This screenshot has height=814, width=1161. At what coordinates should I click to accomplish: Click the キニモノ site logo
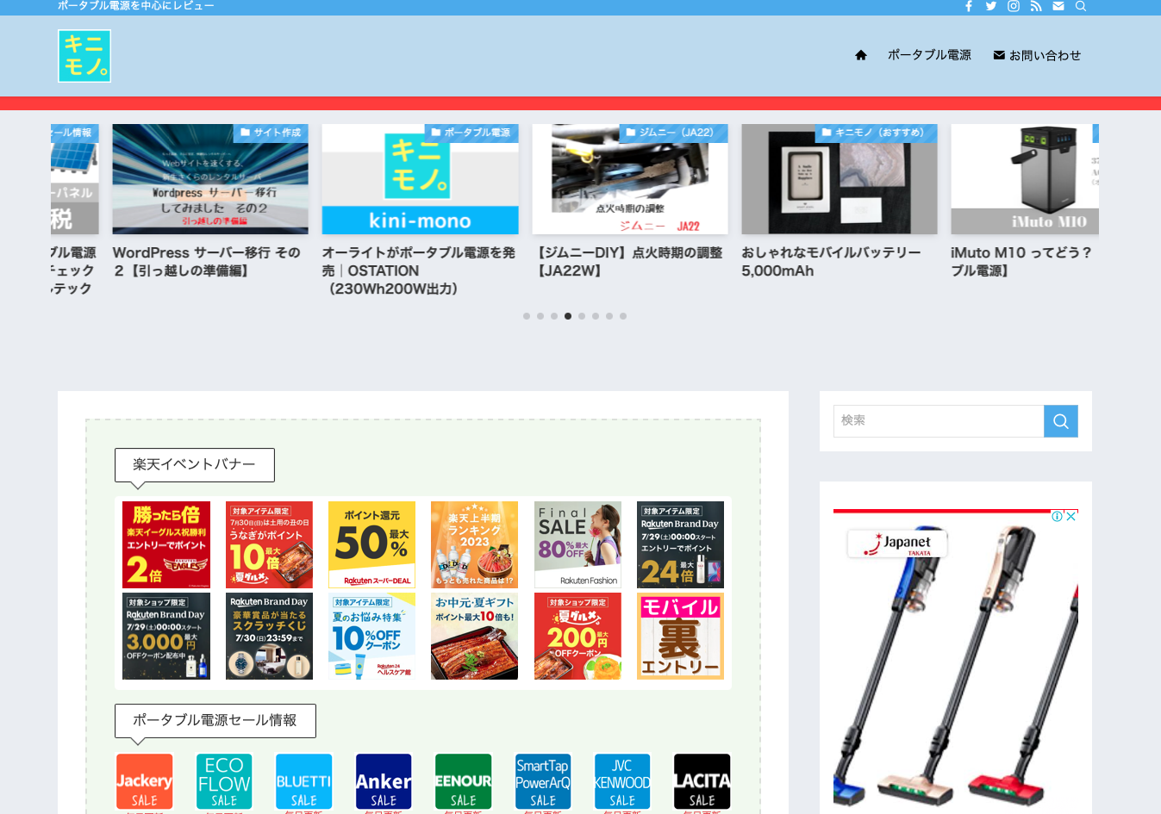(84, 56)
